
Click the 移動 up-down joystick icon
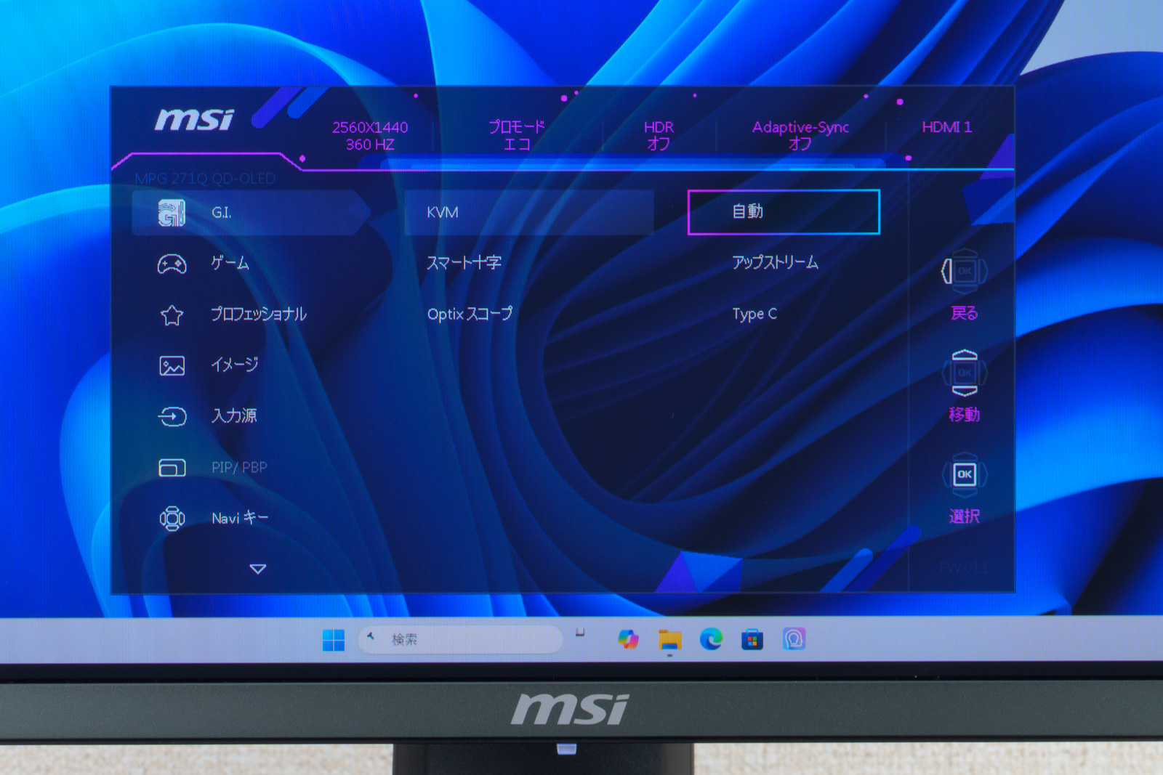pyautogui.click(x=965, y=373)
